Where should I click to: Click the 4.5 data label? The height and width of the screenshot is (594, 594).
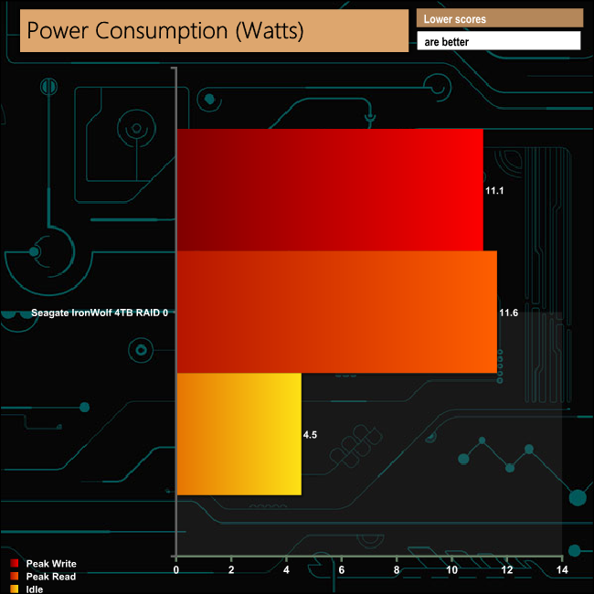click(x=310, y=435)
